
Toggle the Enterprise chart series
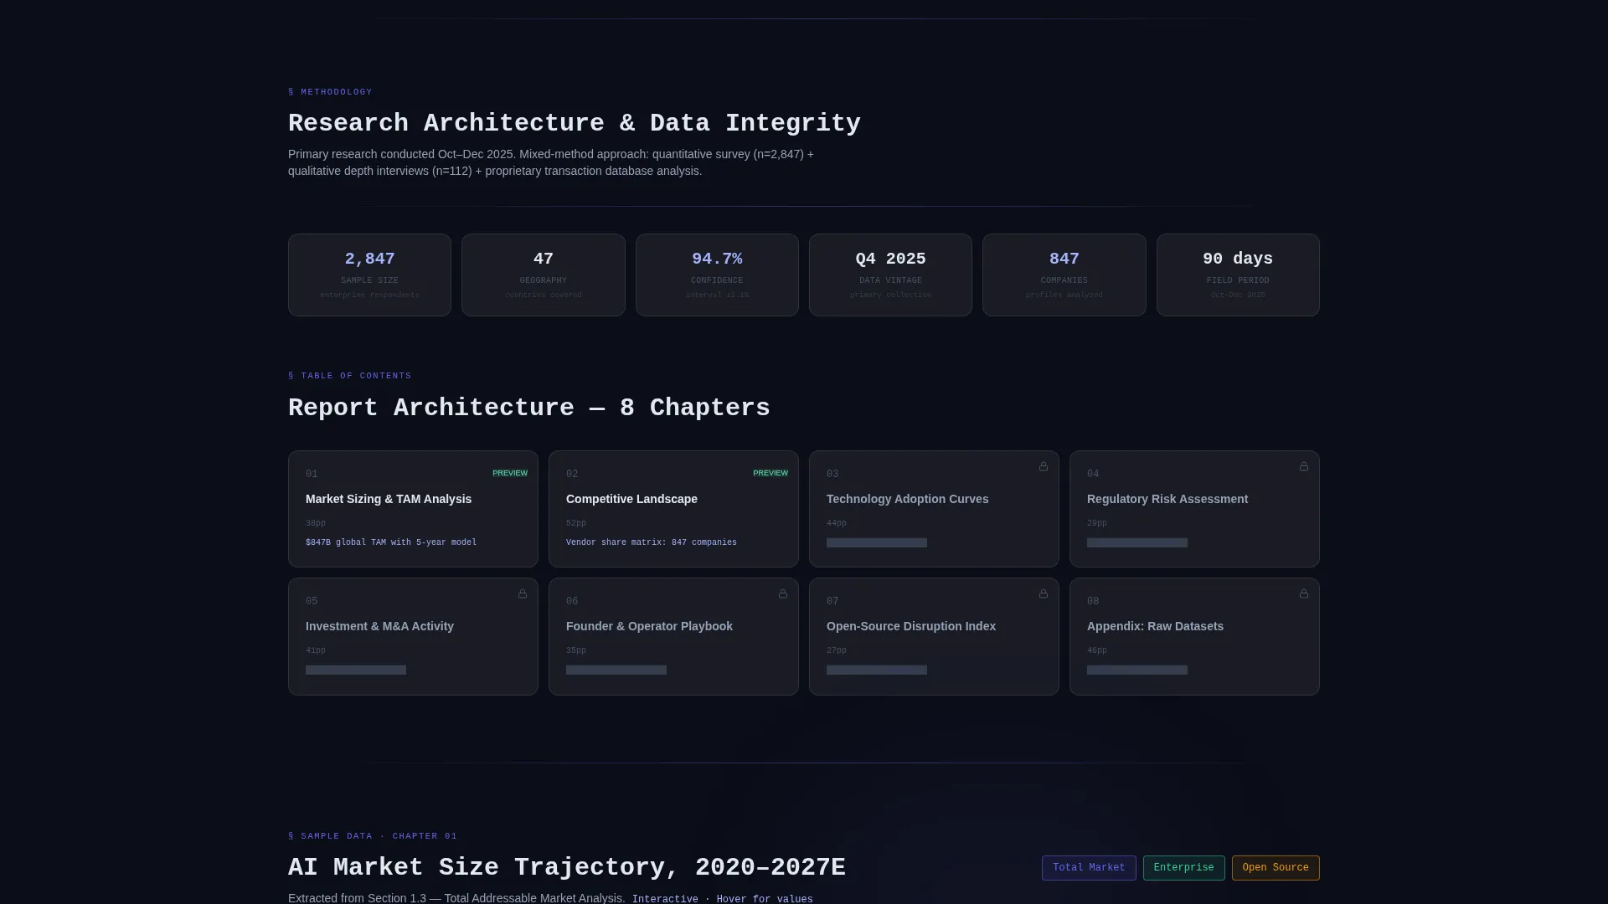(x=1183, y=868)
